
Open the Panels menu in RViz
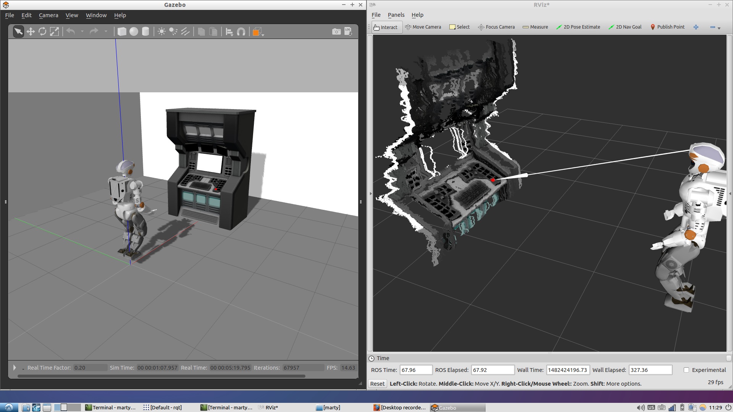[396, 15]
